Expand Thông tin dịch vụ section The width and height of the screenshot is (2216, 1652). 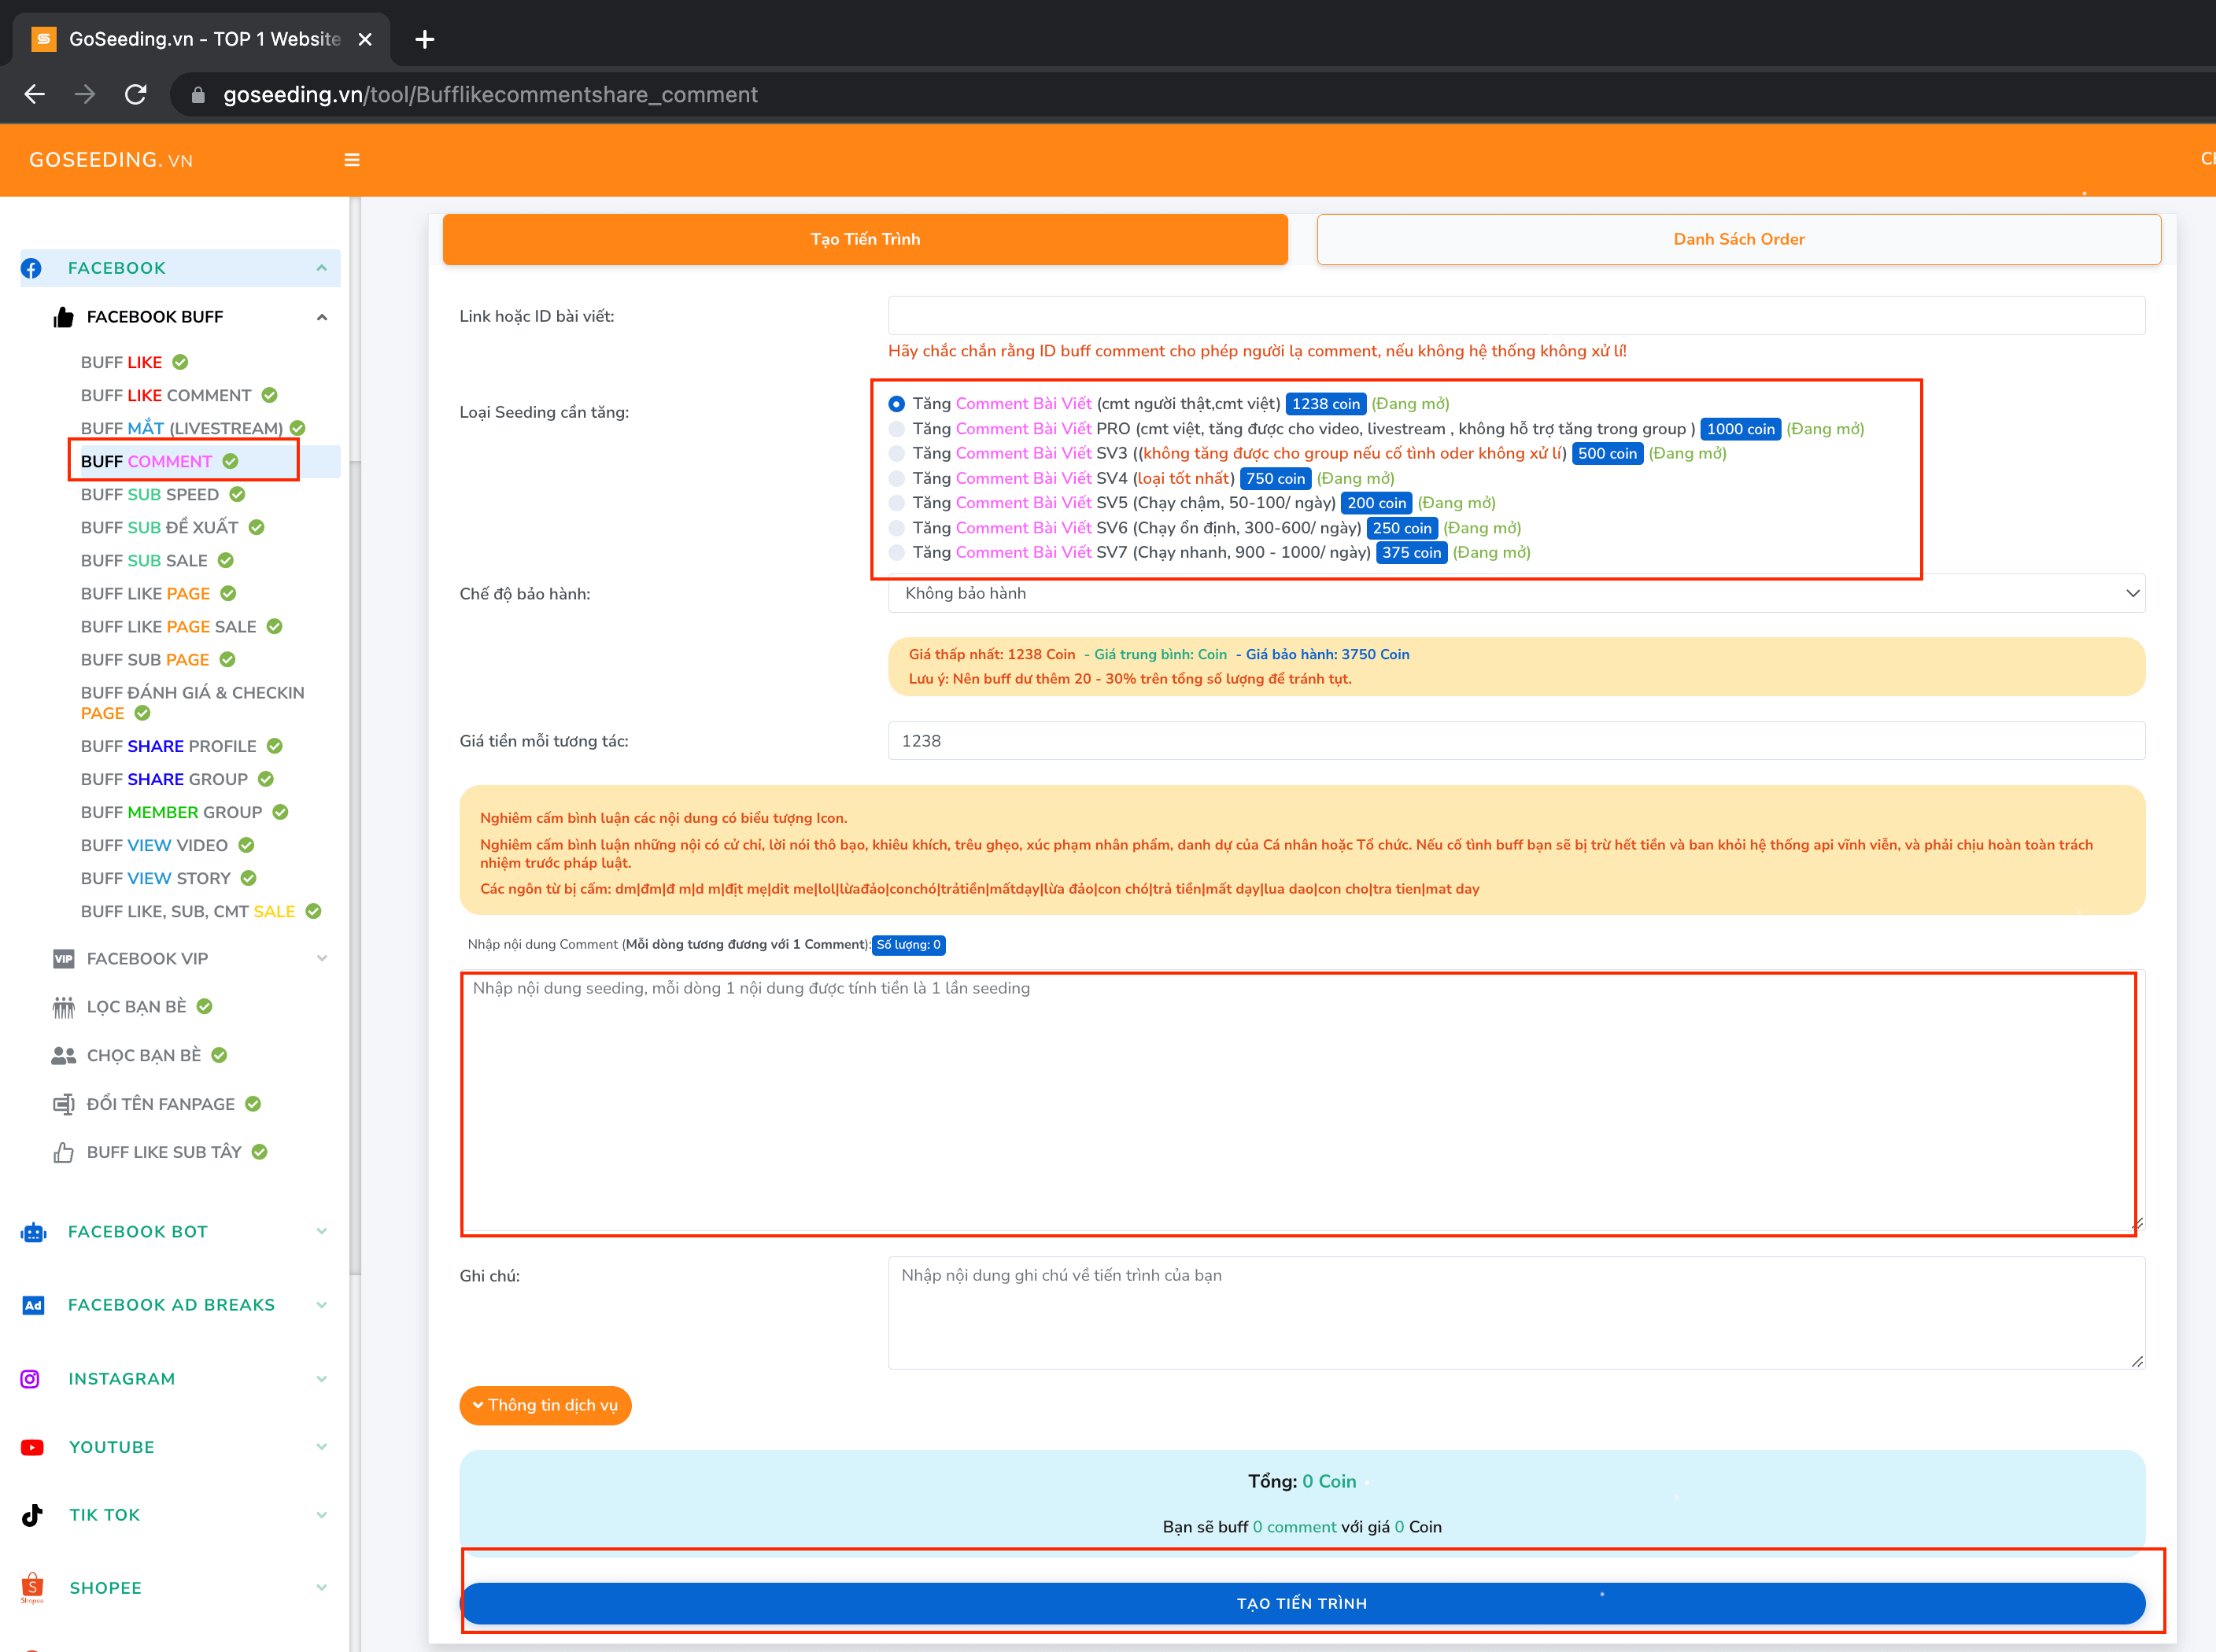tap(548, 1404)
